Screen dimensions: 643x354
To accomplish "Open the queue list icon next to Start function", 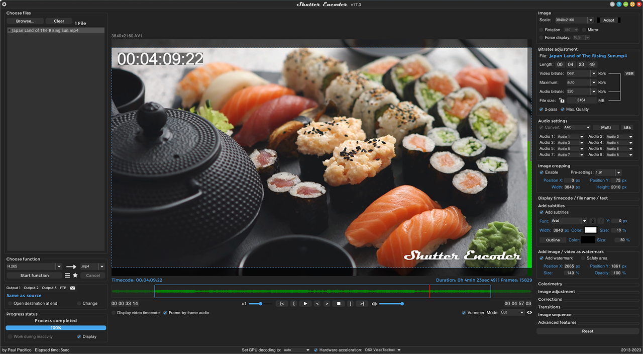I will coord(67,275).
